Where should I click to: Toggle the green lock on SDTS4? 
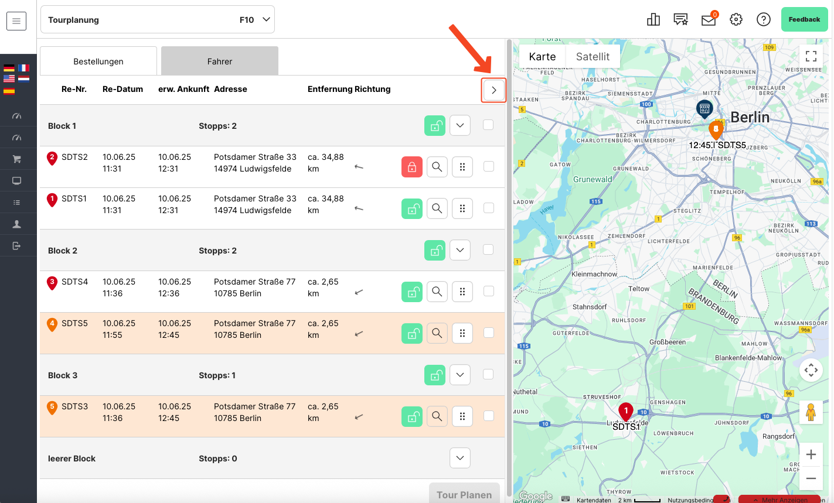412,292
